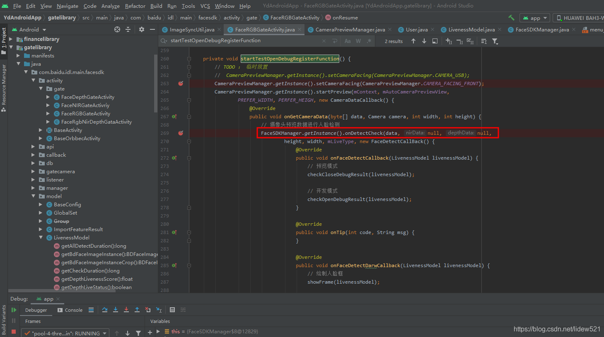The width and height of the screenshot is (604, 337).
Task: Click Force Step Into red arrow icon
Action: [126, 310]
